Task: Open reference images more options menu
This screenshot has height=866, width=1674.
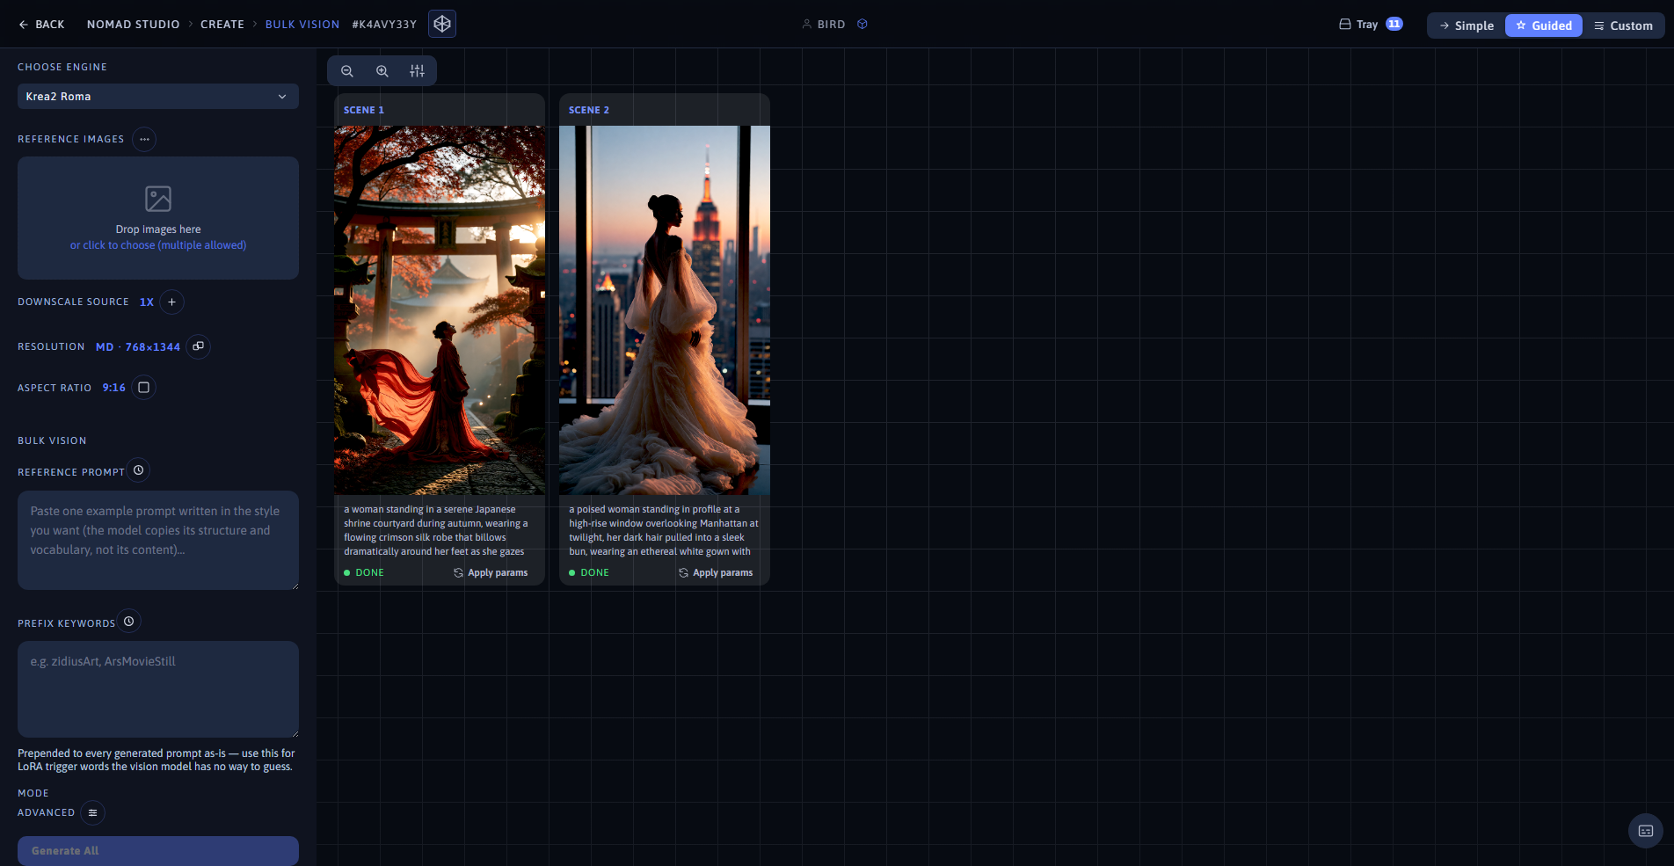Action: (x=144, y=139)
